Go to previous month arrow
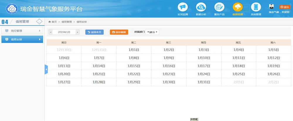Image resolution: width=293 pixels, height=121 pixels. 51,32
